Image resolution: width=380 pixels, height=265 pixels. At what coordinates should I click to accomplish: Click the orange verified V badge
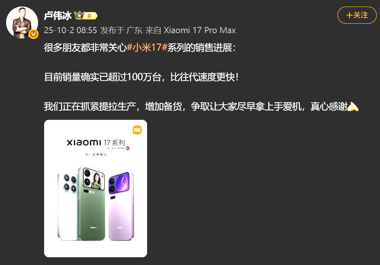pos(34,34)
